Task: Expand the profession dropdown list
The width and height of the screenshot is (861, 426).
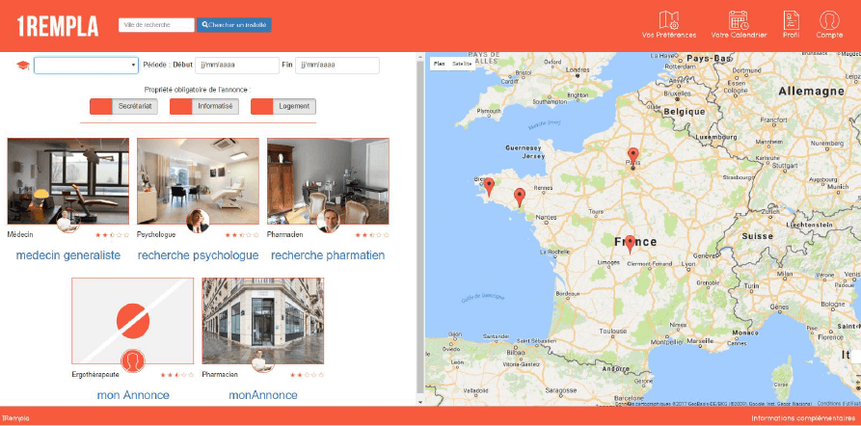Action: point(87,66)
